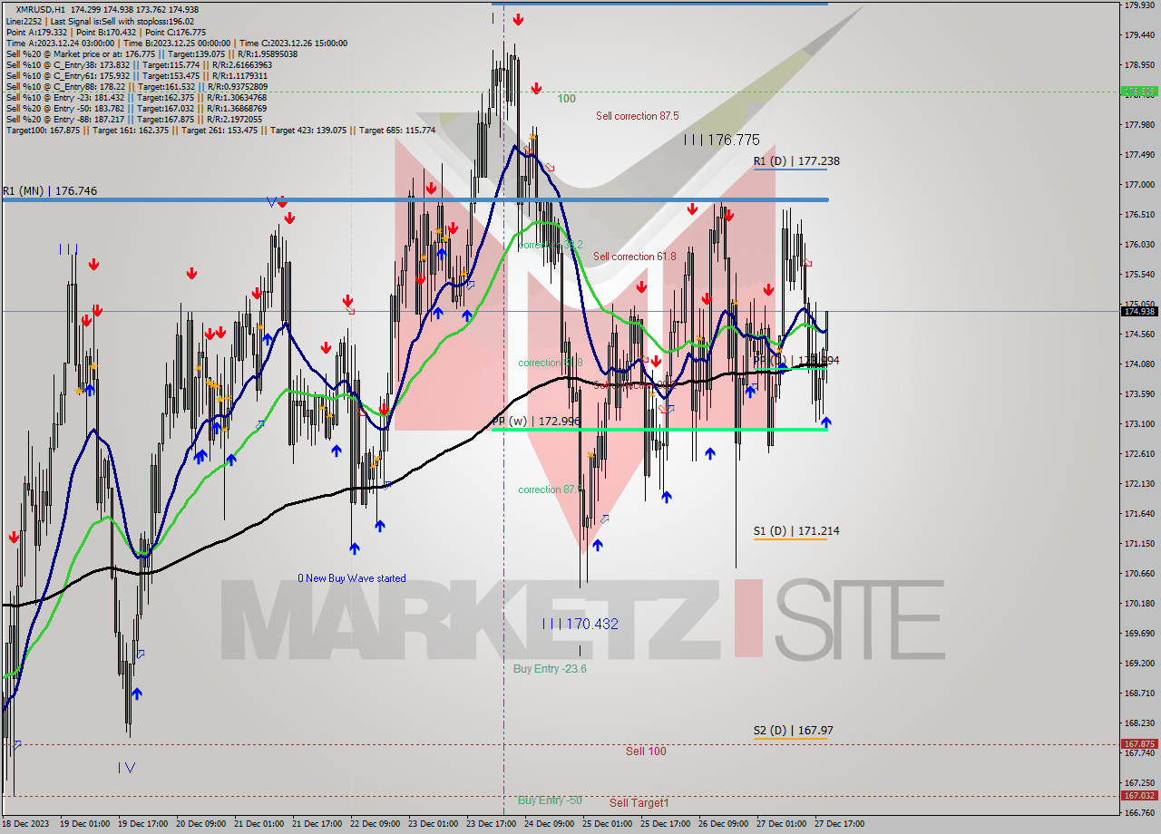Click the '26 Dec 09:00' time axis label

722,824
